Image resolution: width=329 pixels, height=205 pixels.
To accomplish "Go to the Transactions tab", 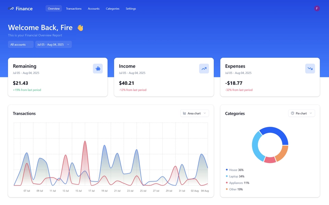I will 74,9.
